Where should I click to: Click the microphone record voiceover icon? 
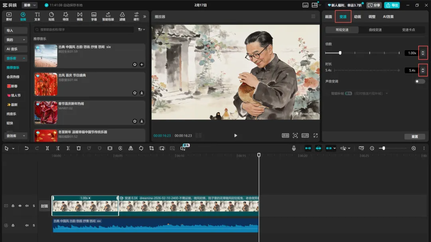tap(294, 148)
